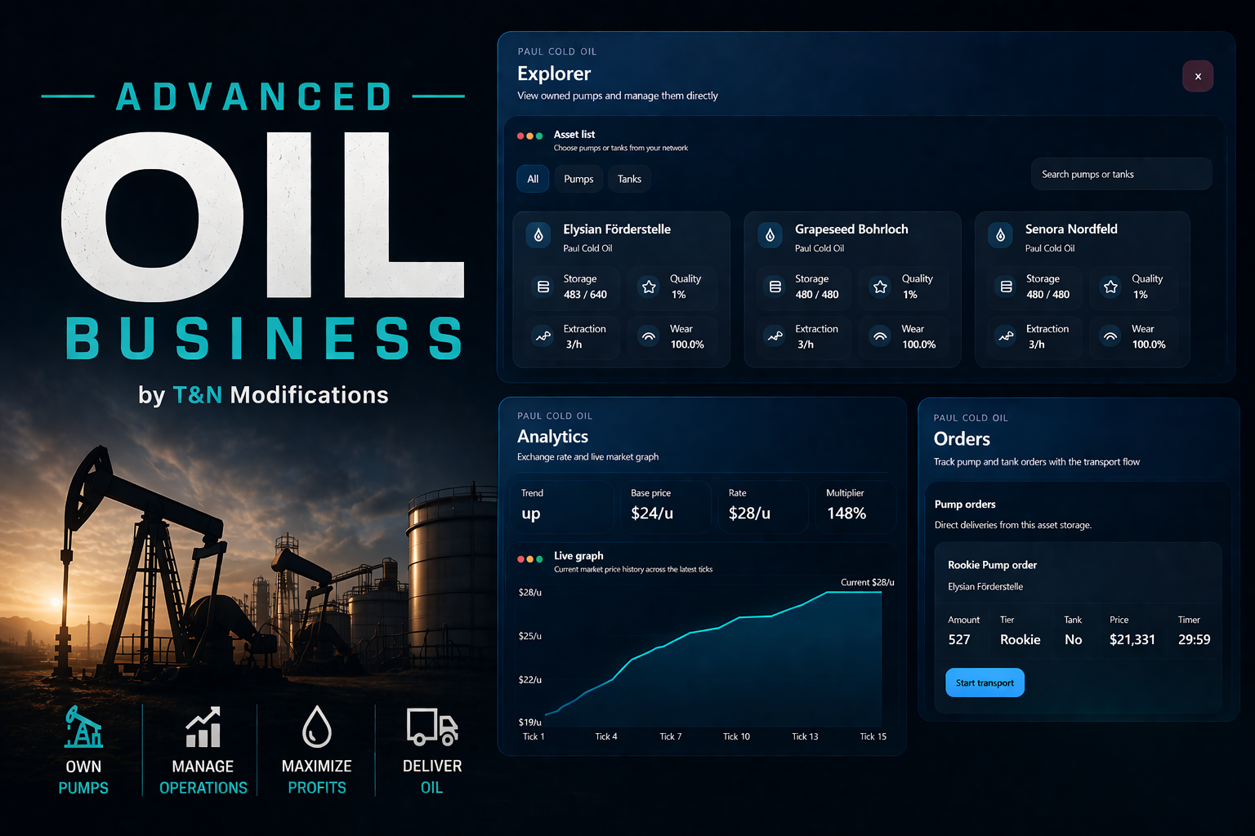The height and width of the screenshot is (836, 1255).
Task: Click the order Tank No value
Action: click(x=1074, y=640)
